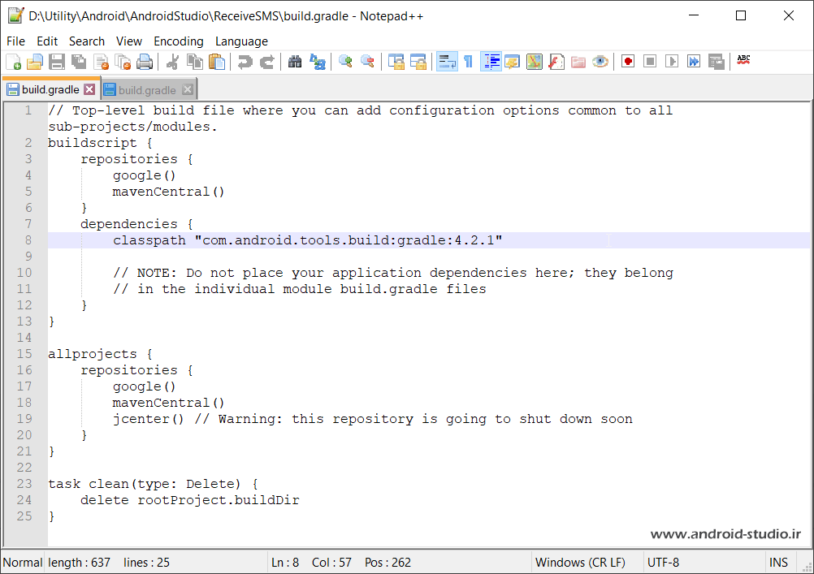Create a new file
Screen dimensions: 814x574
(x=14, y=61)
